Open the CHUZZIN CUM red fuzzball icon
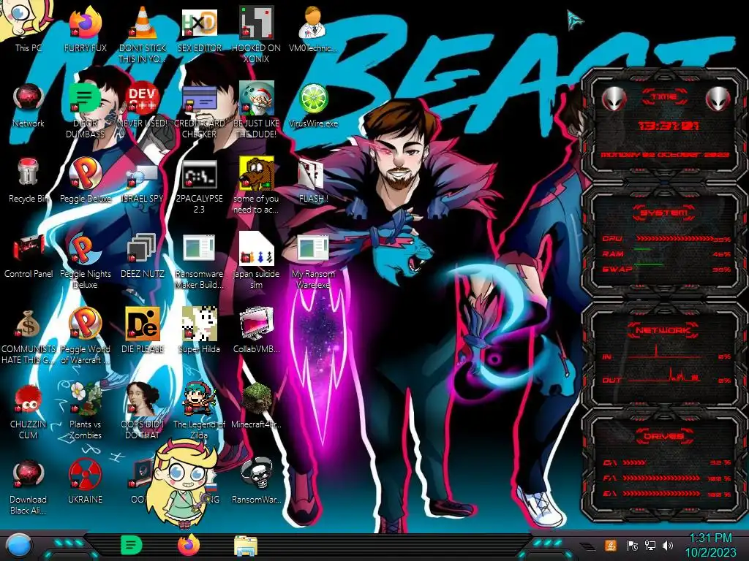Image resolution: width=749 pixels, height=561 pixels. pyautogui.click(x=29, y=412)
